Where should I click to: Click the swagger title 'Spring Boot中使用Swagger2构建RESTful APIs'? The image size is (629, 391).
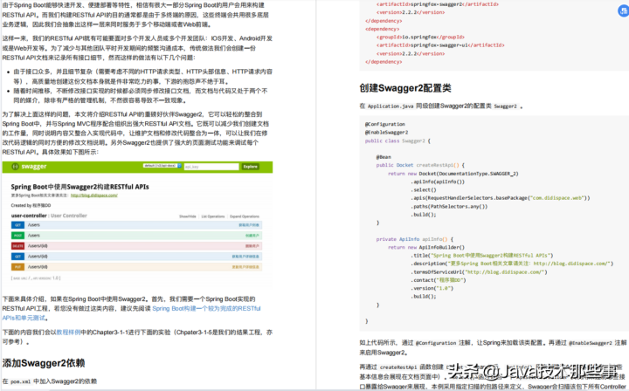pos(79,187)
